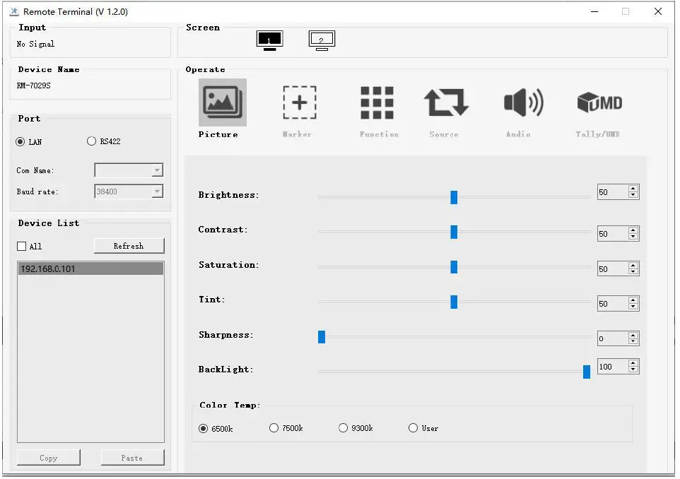Focus the Tint value field
Screen dimensions: 680x479
click(612, 304)
